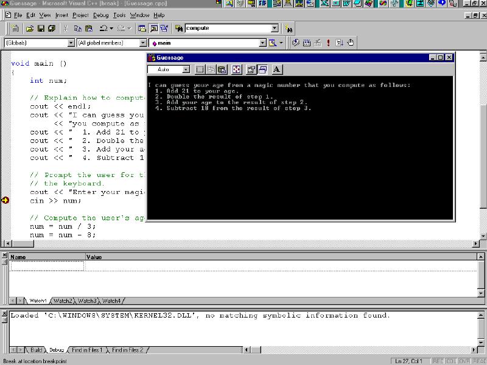Expand the (Globals) class dropdown
The height and width of the screenshot is (365, 487).
coord(71,43)
